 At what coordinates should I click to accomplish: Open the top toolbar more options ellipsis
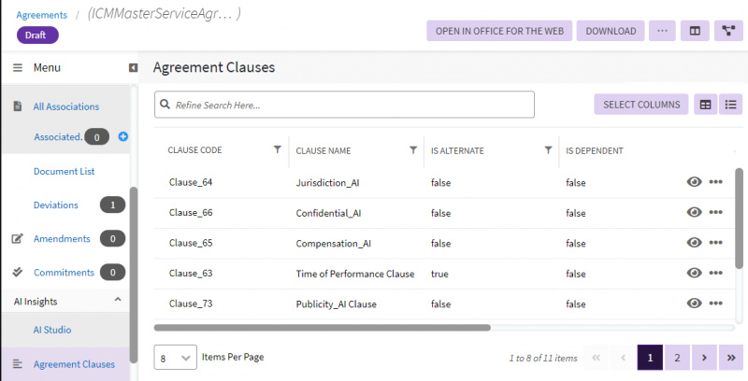pos(662,31)
